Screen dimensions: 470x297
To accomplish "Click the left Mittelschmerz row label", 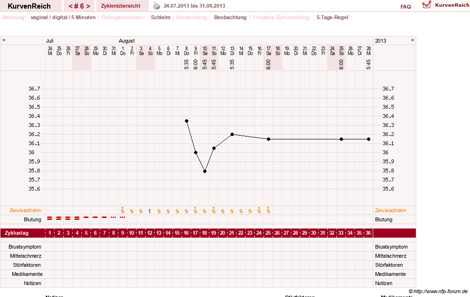I will [x=25, y=256].
